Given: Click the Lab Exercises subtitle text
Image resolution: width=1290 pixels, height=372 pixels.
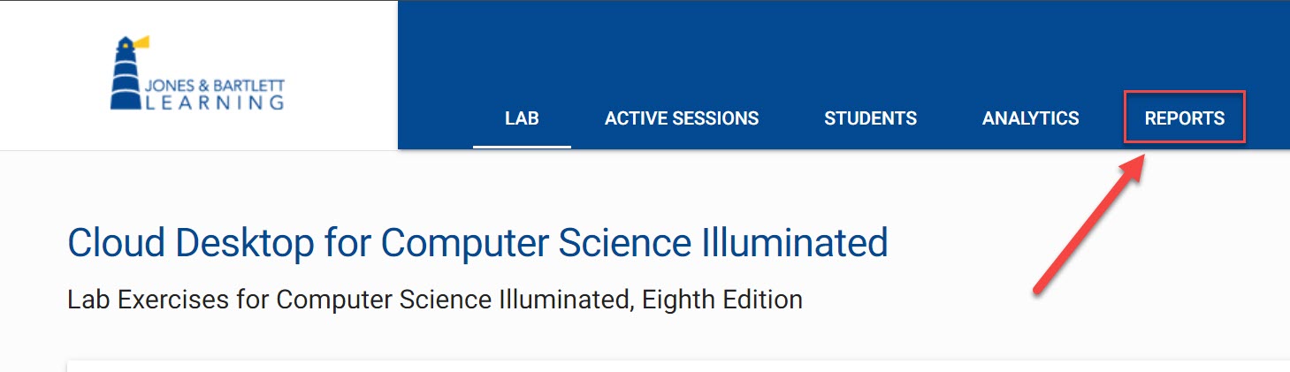Looking at the screenshot, I should [434, 300].
